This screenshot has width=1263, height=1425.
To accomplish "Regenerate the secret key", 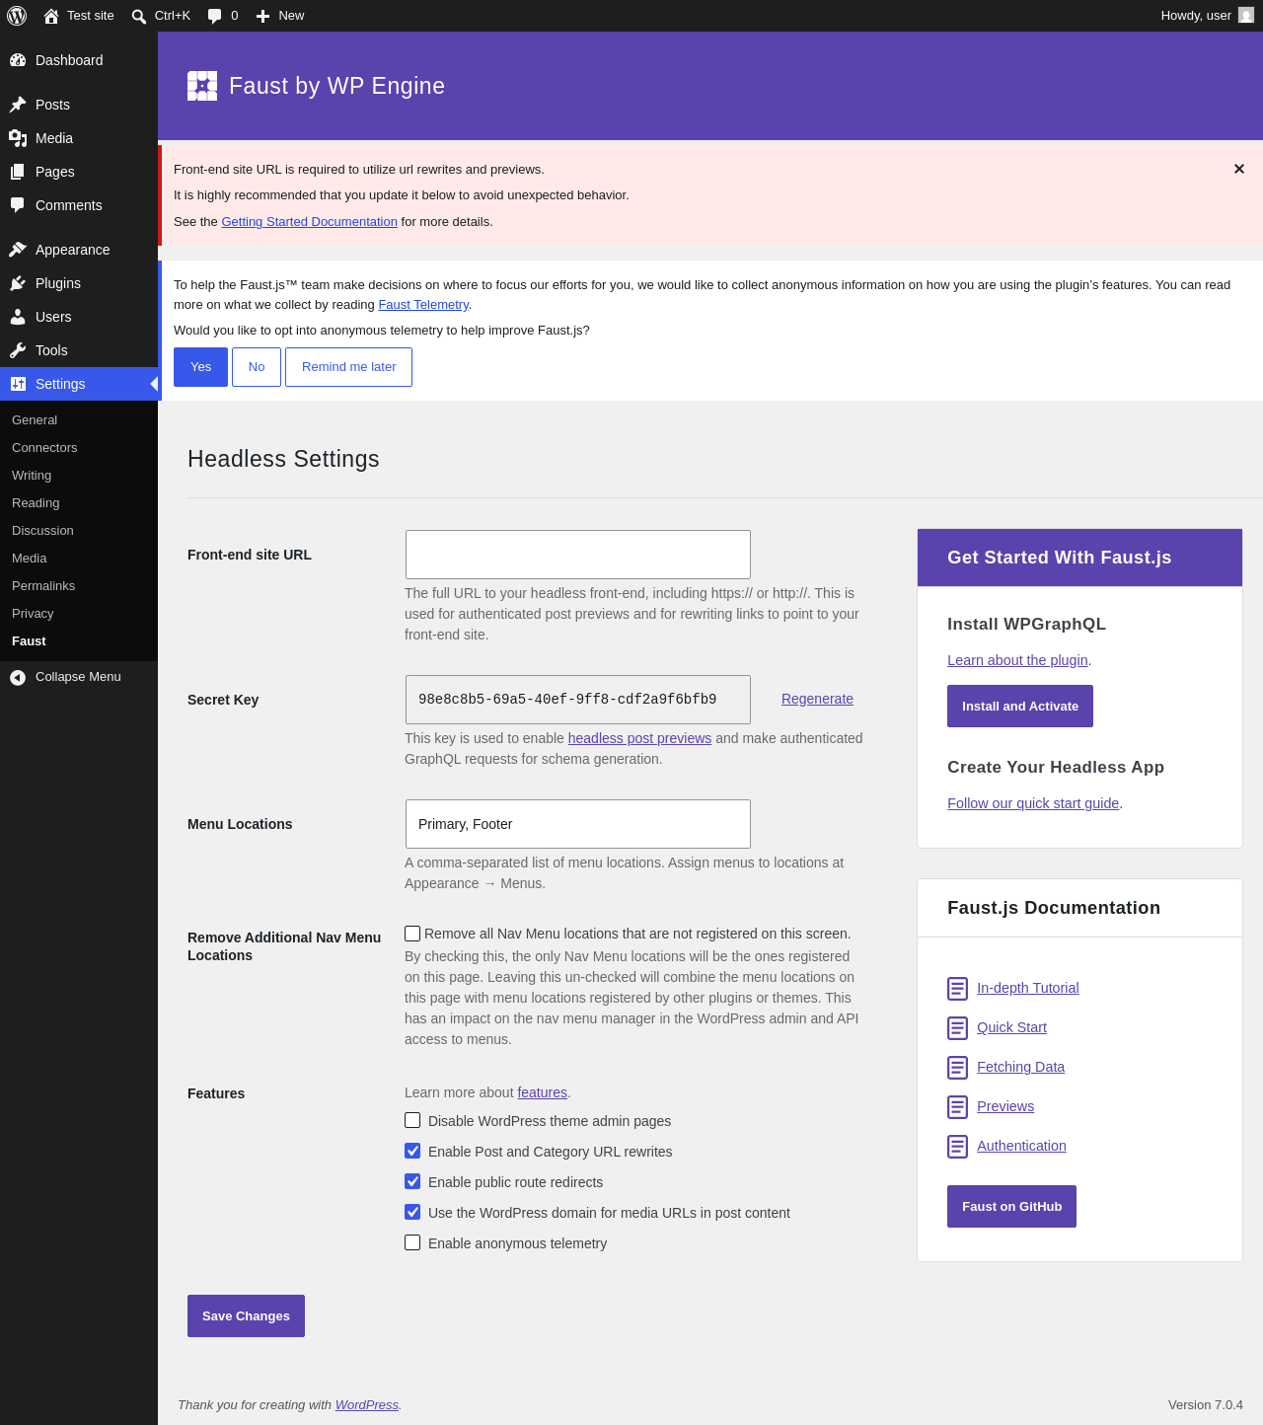I will (x=817, y=699).
